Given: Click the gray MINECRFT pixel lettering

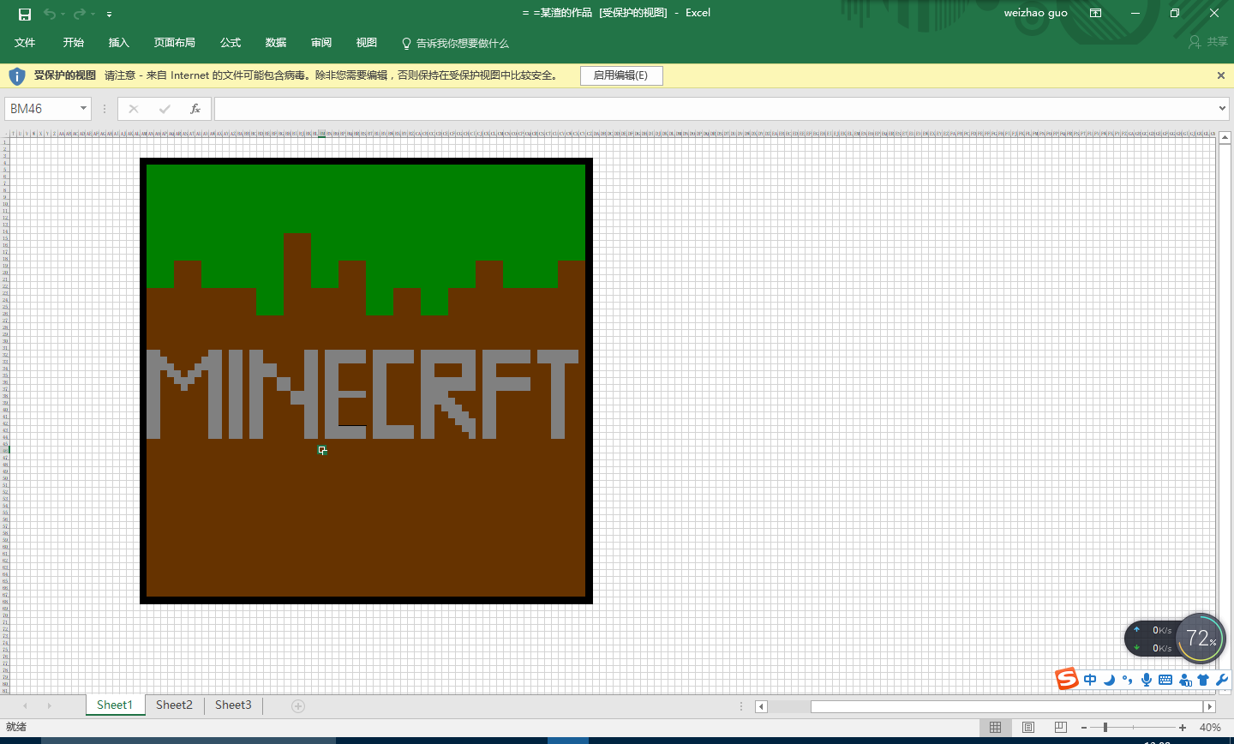Looking at the screenshot, I should pos(362,394).
